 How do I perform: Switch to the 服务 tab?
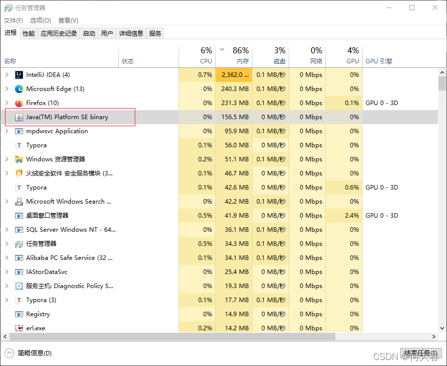tap(155, 34)
